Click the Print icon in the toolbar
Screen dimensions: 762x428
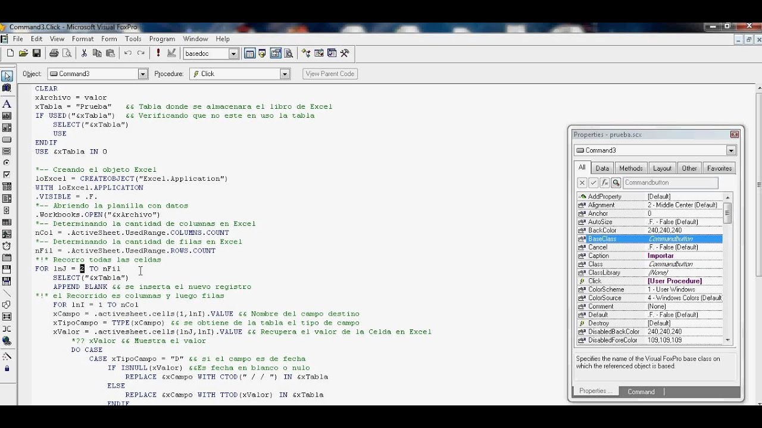click(54, 53)
